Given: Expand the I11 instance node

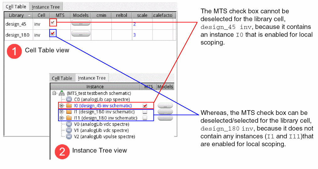Looking at the screenshot, I should 62,118.
